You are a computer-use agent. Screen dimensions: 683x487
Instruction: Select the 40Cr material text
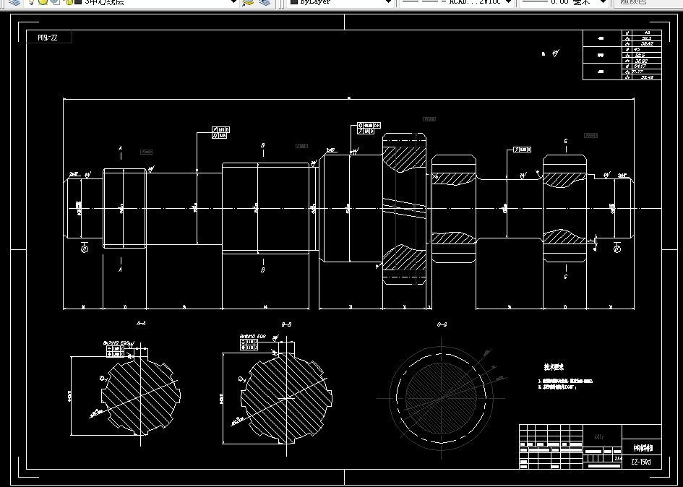[x=599, y=437]
